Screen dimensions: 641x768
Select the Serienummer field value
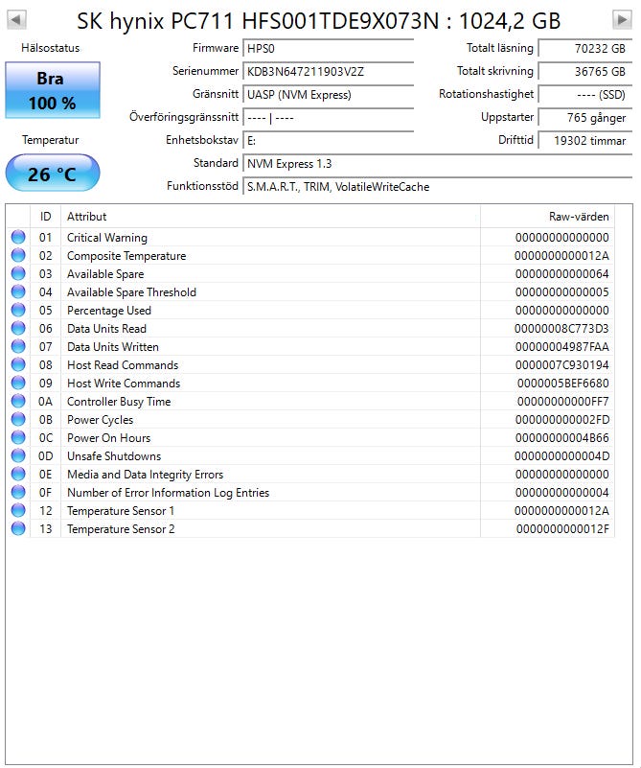[x=329, y=72]
